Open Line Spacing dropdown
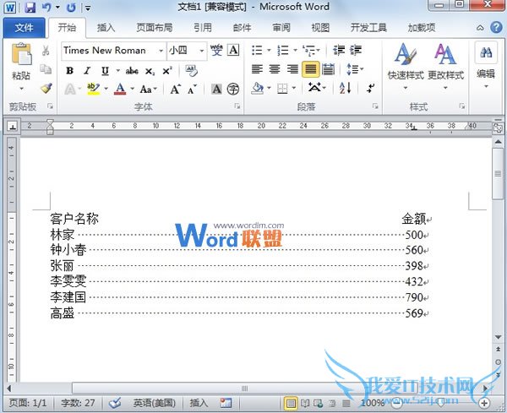This screenshot has height=413, width=507. click(355, 69)
